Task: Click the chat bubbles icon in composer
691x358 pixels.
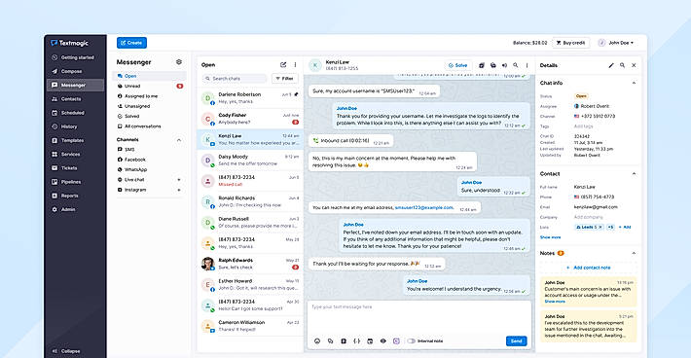Action: (x=330, y=341)
